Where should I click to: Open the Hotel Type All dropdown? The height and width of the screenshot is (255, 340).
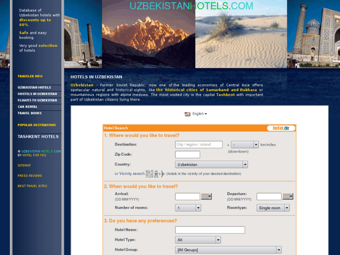click(198, 240)
